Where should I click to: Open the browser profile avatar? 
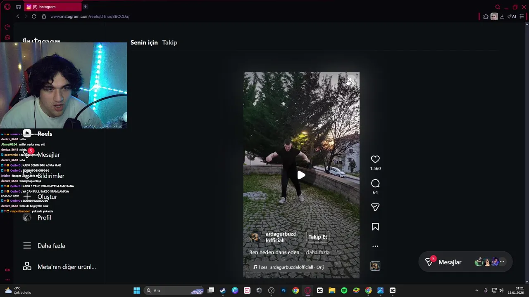pyautogui.click(x=494, y=16)
